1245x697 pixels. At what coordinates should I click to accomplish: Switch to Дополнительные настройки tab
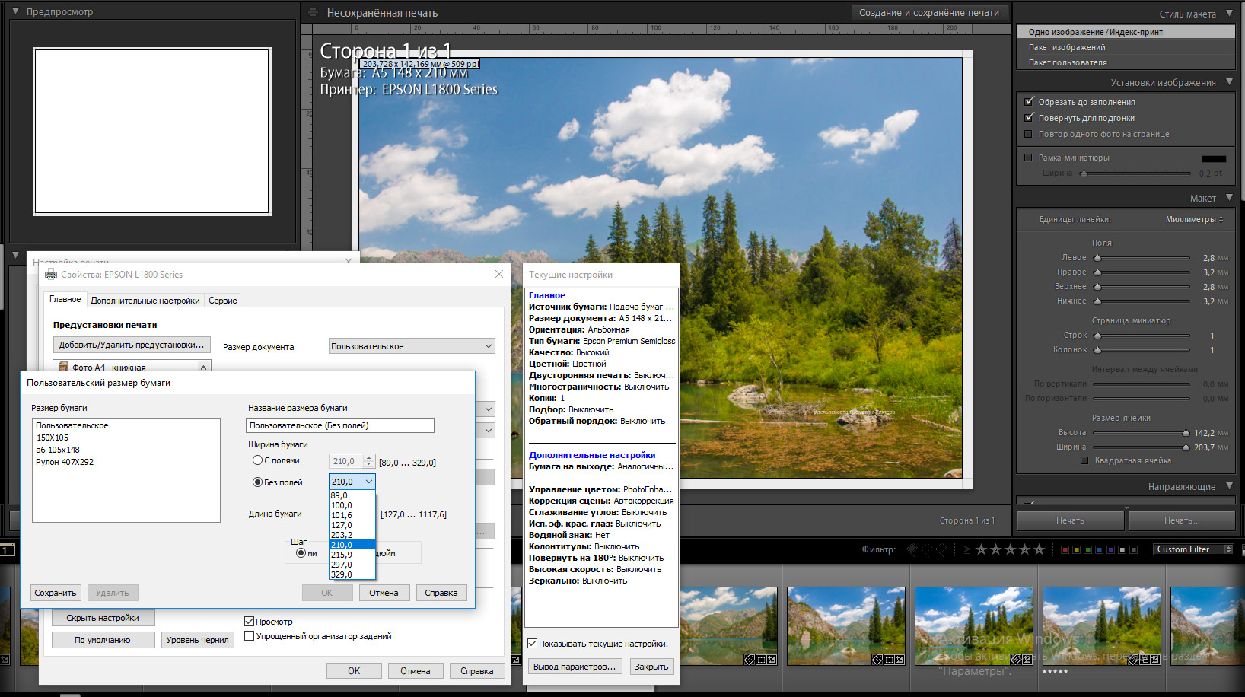tap(145, 301)
